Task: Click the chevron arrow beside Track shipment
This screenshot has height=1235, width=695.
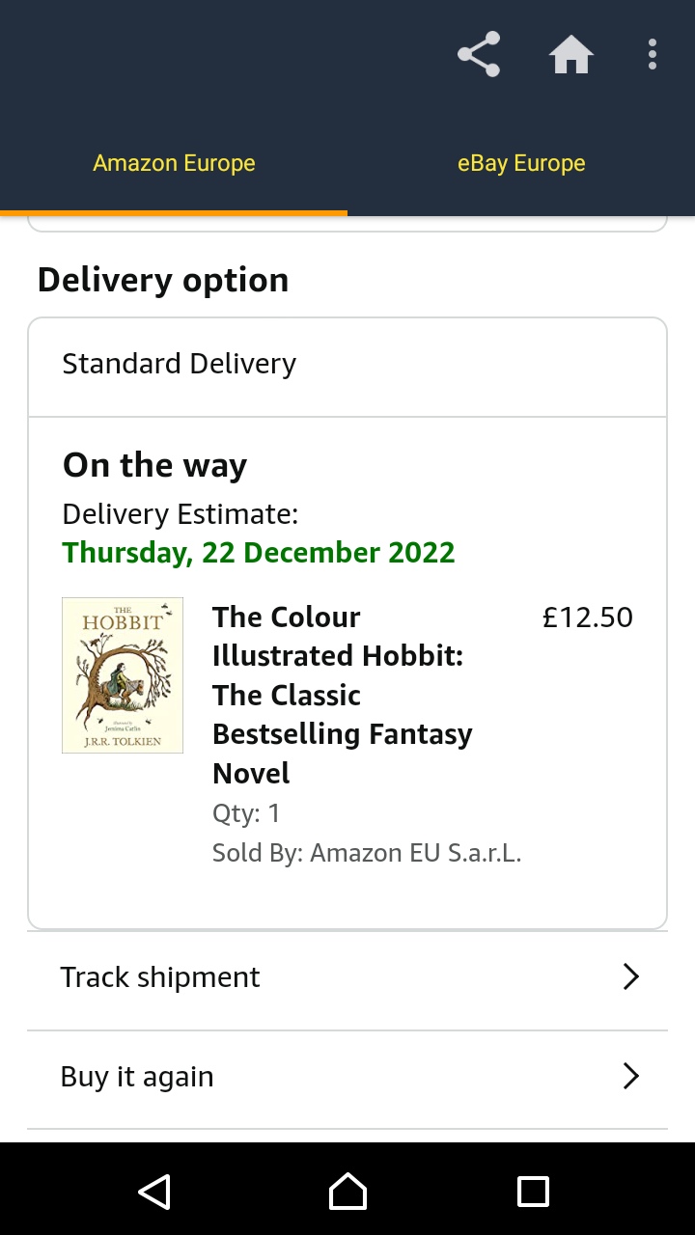Action: pos(631,977)
